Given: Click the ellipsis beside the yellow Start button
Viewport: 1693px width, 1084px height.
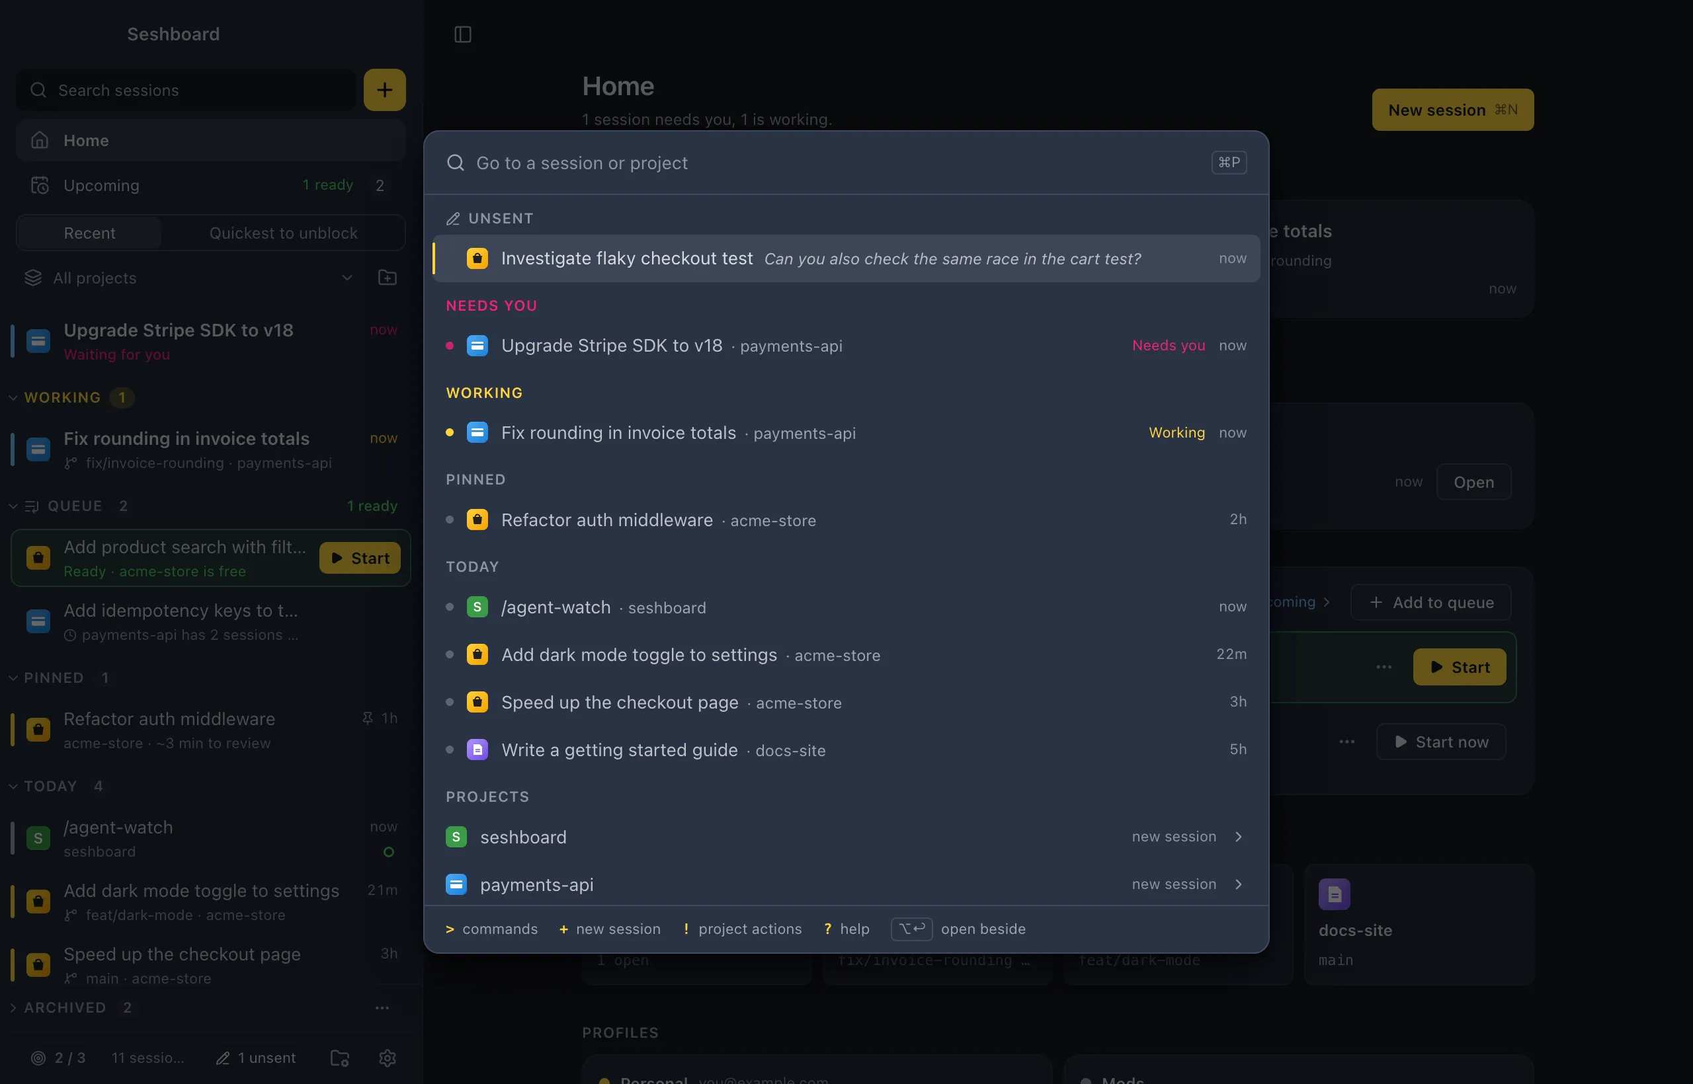Looking at the screenshot, I should click(x=1383, y=666).
